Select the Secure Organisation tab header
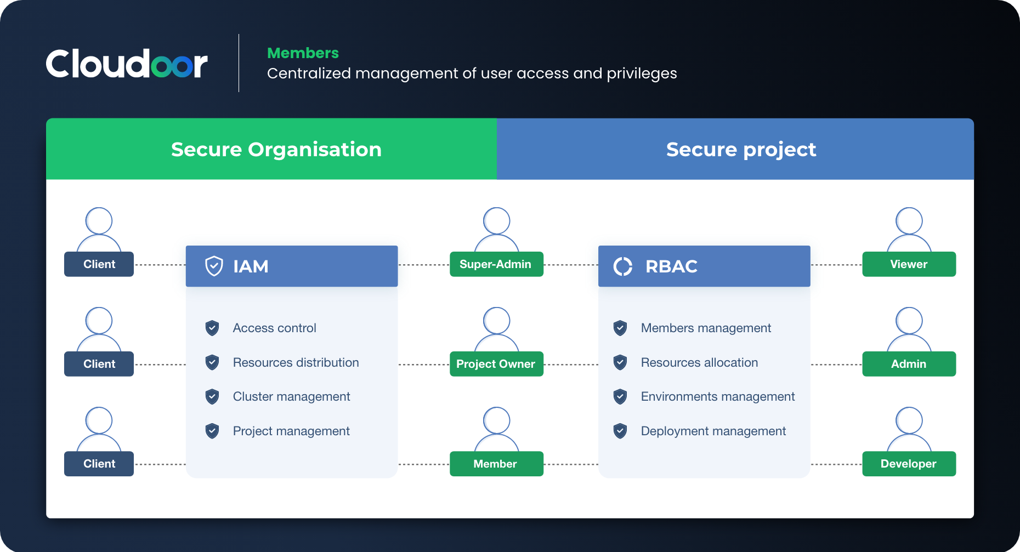Screen dimensions: 1020x552 click(x=271, y=149)
